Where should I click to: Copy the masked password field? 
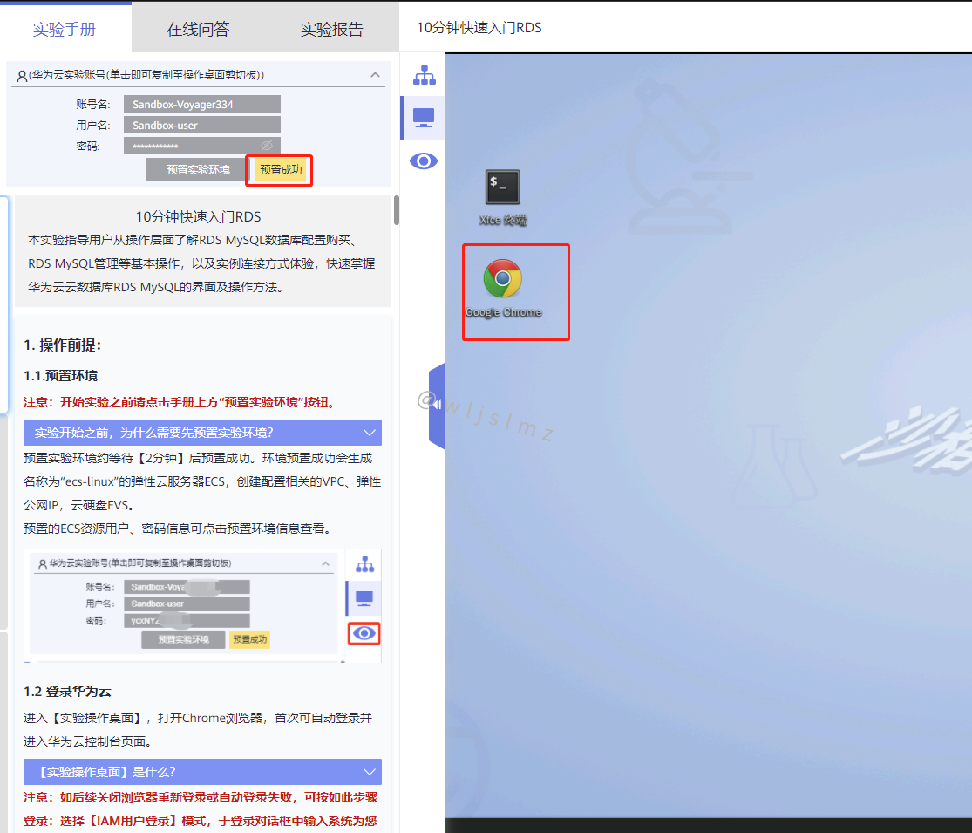[x=202, y=146]
